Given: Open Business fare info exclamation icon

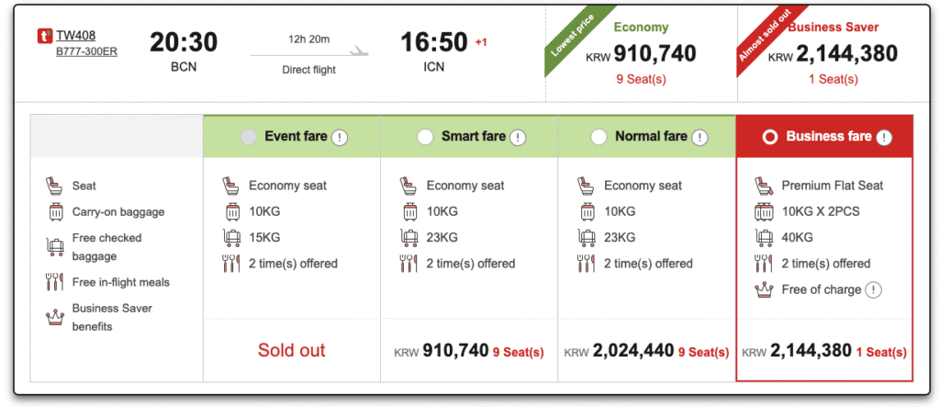Looking at the screenshot, I should (884, 138).
